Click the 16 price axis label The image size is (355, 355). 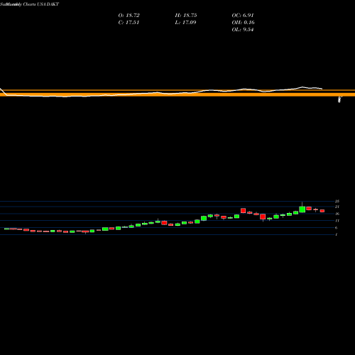337,214
